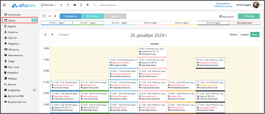Click the Фильтр button
The image size is (265, 114).
click(249, 16)
